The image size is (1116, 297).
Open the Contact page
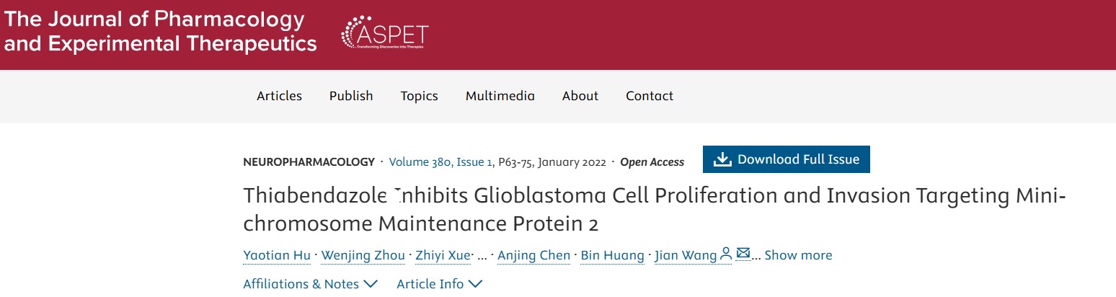pyautogui.click(x=650, y=96)
